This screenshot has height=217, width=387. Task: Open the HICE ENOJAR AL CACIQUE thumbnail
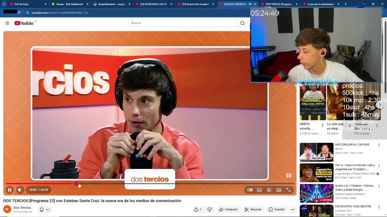[317, 152]
